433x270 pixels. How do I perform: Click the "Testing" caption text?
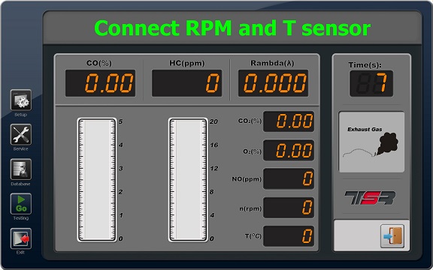(21, 218)
